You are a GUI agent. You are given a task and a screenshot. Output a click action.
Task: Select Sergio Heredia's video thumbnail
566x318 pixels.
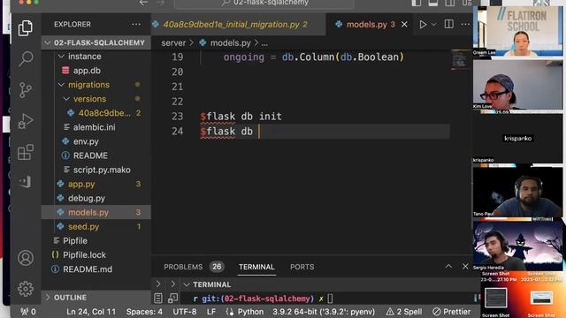point(517,246)
